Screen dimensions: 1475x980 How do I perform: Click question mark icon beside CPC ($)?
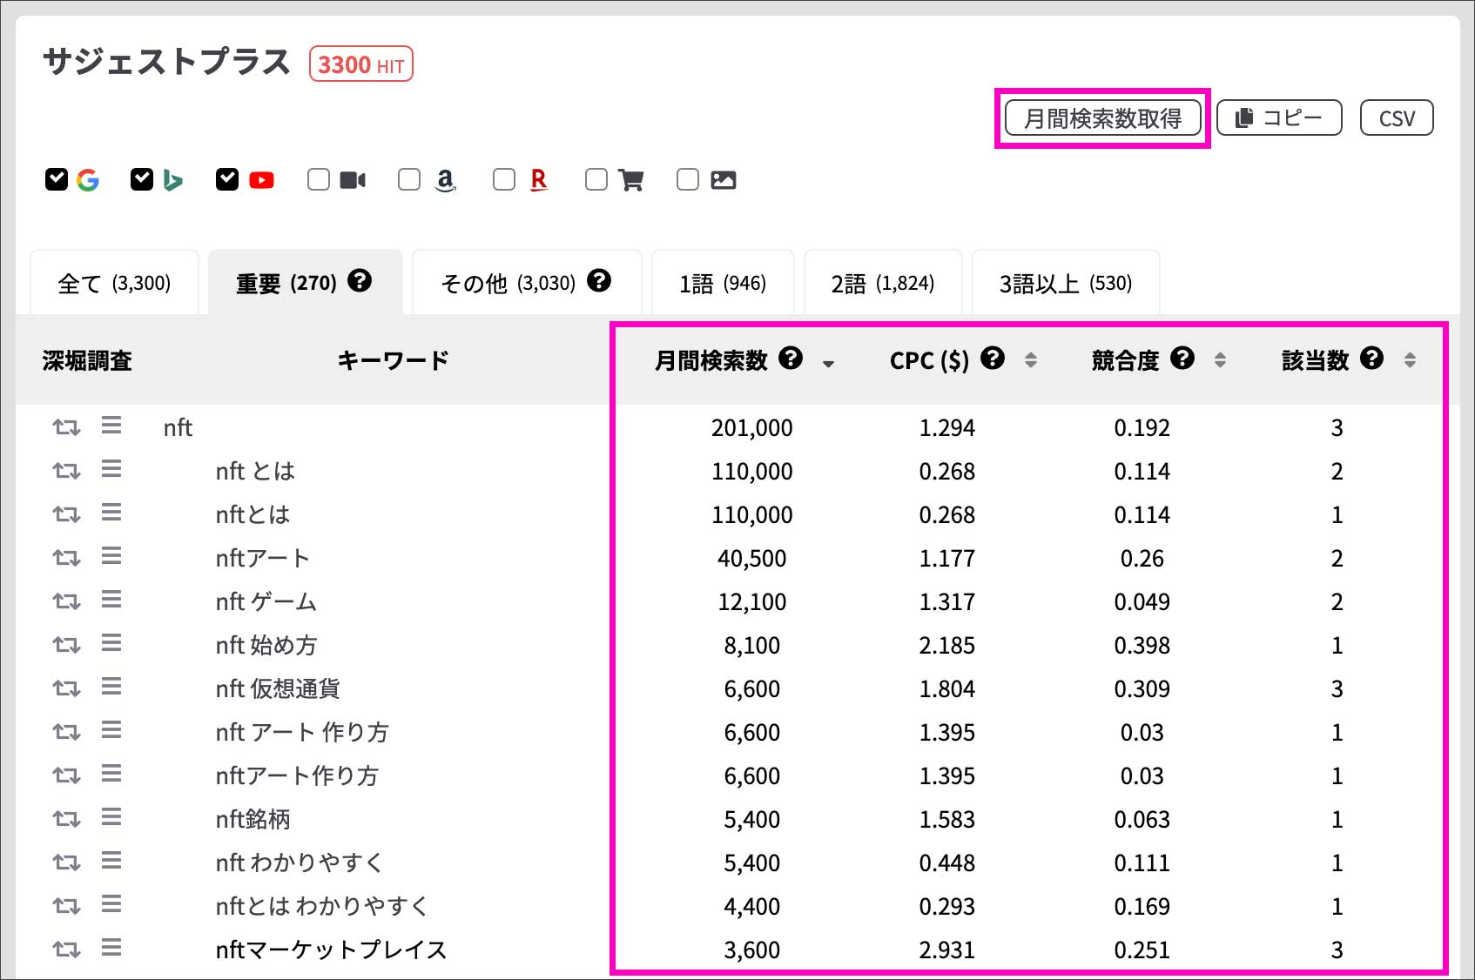(993, 359)
